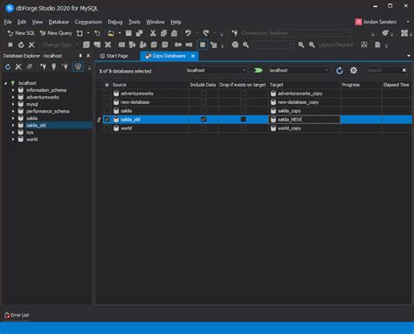Open Copy Databases settings gear

pyautogui.click(x=354, y=71)
